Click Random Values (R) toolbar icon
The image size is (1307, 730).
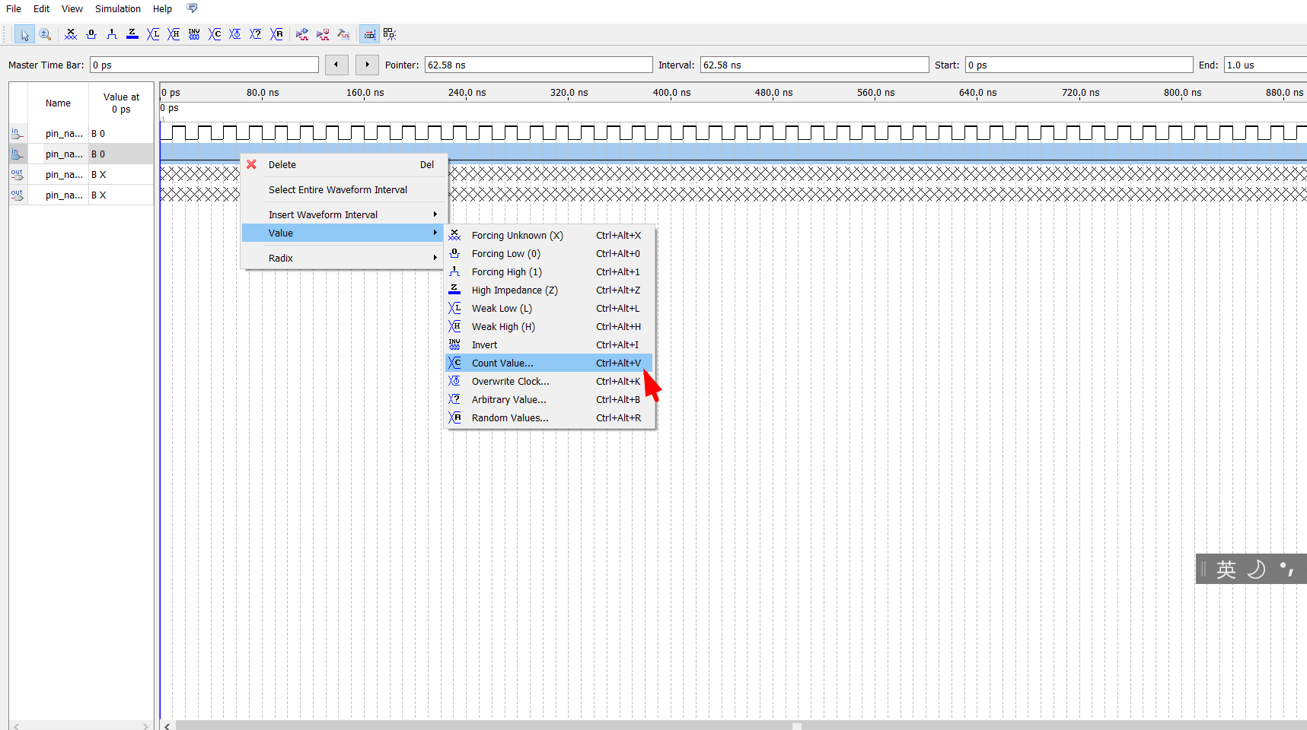point(276,34)
